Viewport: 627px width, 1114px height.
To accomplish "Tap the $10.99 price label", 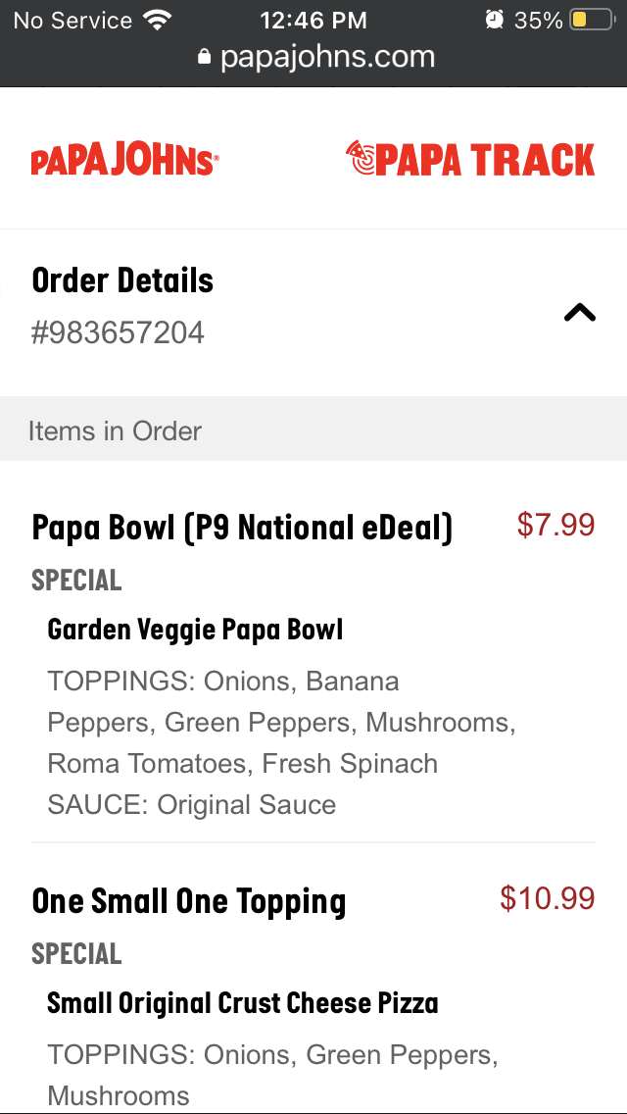I will point(546,898).
